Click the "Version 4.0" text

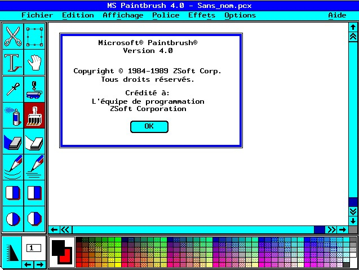pyautogui.click(x=148, y=51)
